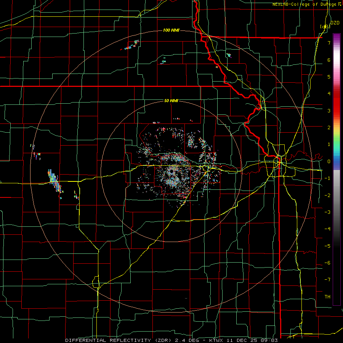343x343 pixels.
Task: Click the black radar site at the rings' center
Action: 172,171
